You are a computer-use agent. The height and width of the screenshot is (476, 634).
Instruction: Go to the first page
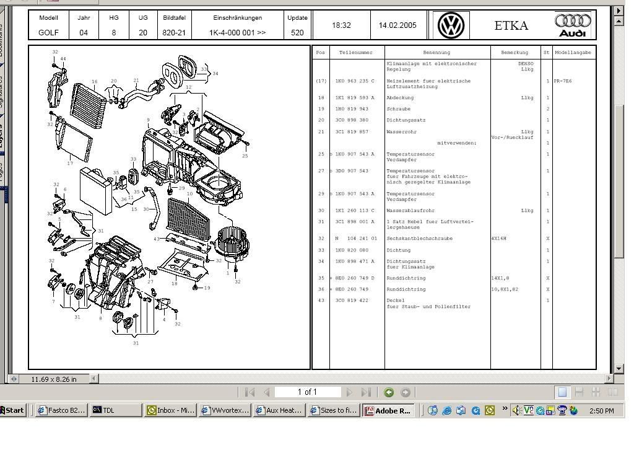[250, 392]
